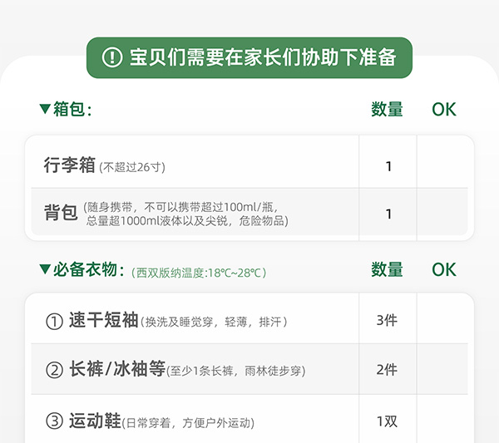Click the circled number 3 icon
This screenshot has width=499, height=443.
tap(54, 421)
